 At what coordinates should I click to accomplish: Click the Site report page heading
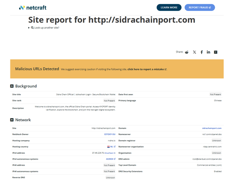112,20
